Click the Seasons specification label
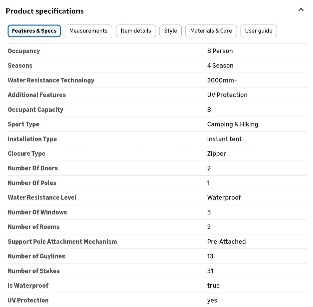The height and width of the screenshot is (307, 313). pyautogui.click(x=20, y=66)
